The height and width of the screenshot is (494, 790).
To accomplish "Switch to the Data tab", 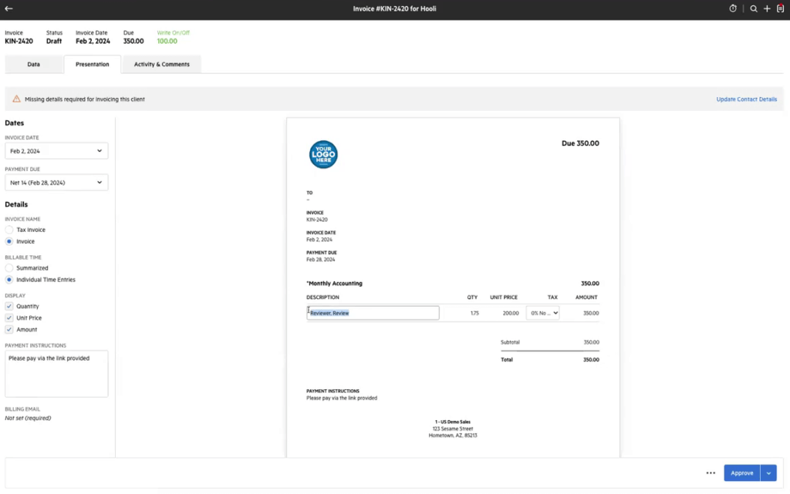I will (x=34, y=65).
